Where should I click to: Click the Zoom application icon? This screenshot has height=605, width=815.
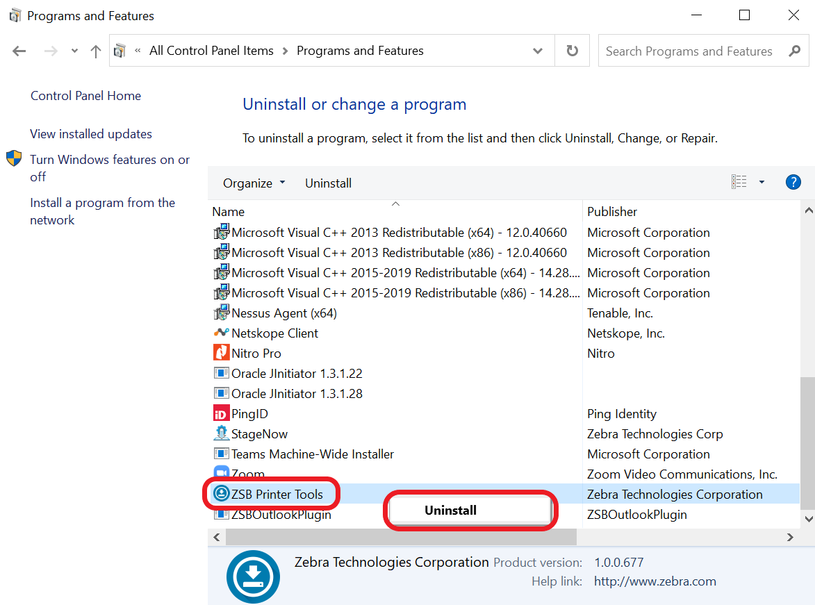click(221, 474)
